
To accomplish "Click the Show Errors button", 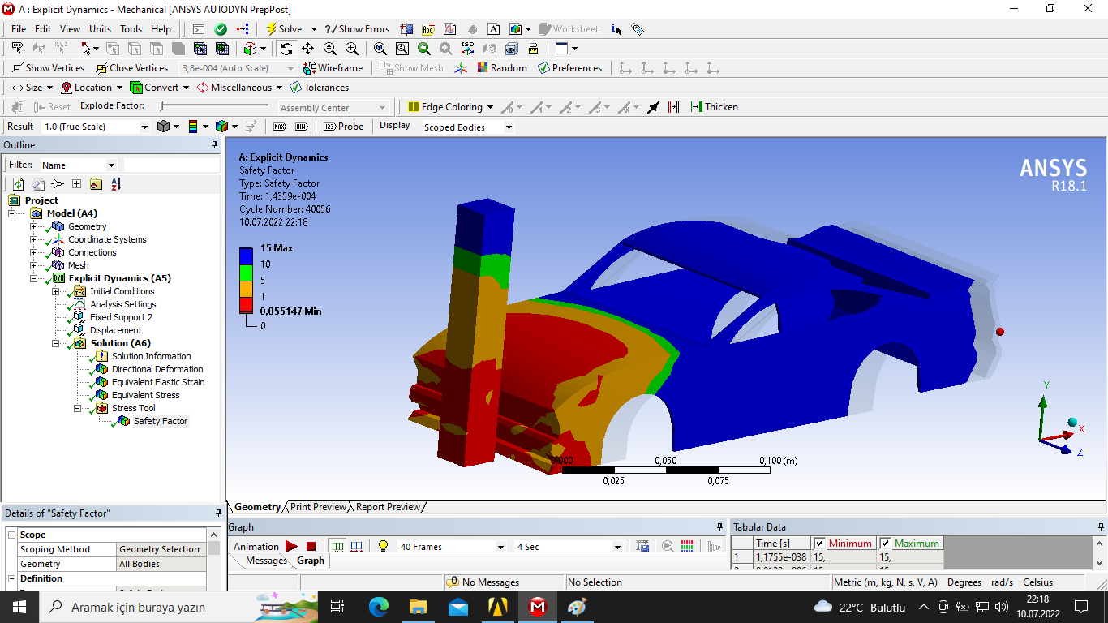I will (x=357, y=29).
